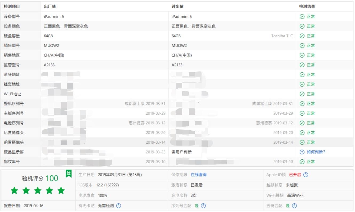This screenshot has height=212, width=355.
Task: Click the help icon beside 五码匹配 是
Action: click(294, 206)
